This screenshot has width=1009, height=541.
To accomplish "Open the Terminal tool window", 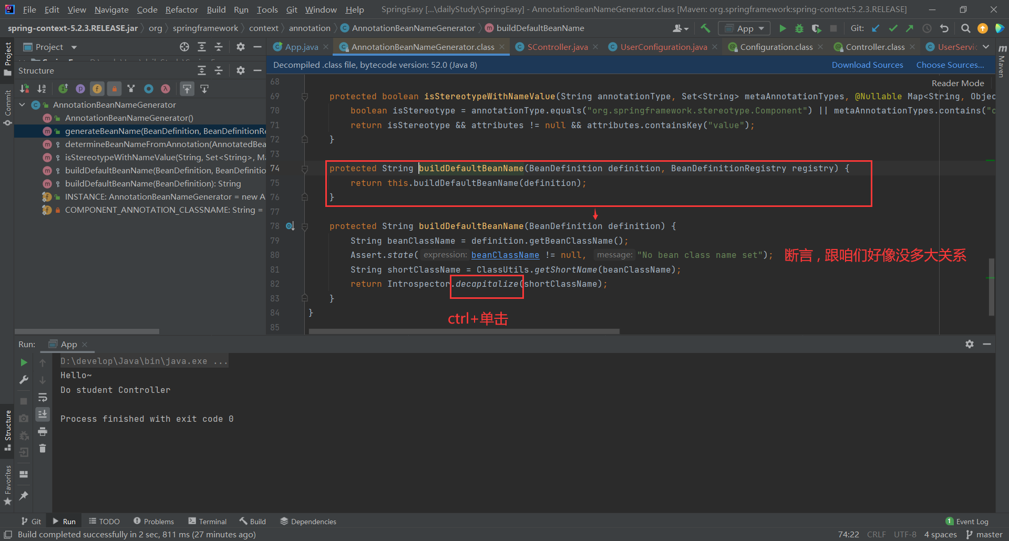I will (x=208, y=521).
